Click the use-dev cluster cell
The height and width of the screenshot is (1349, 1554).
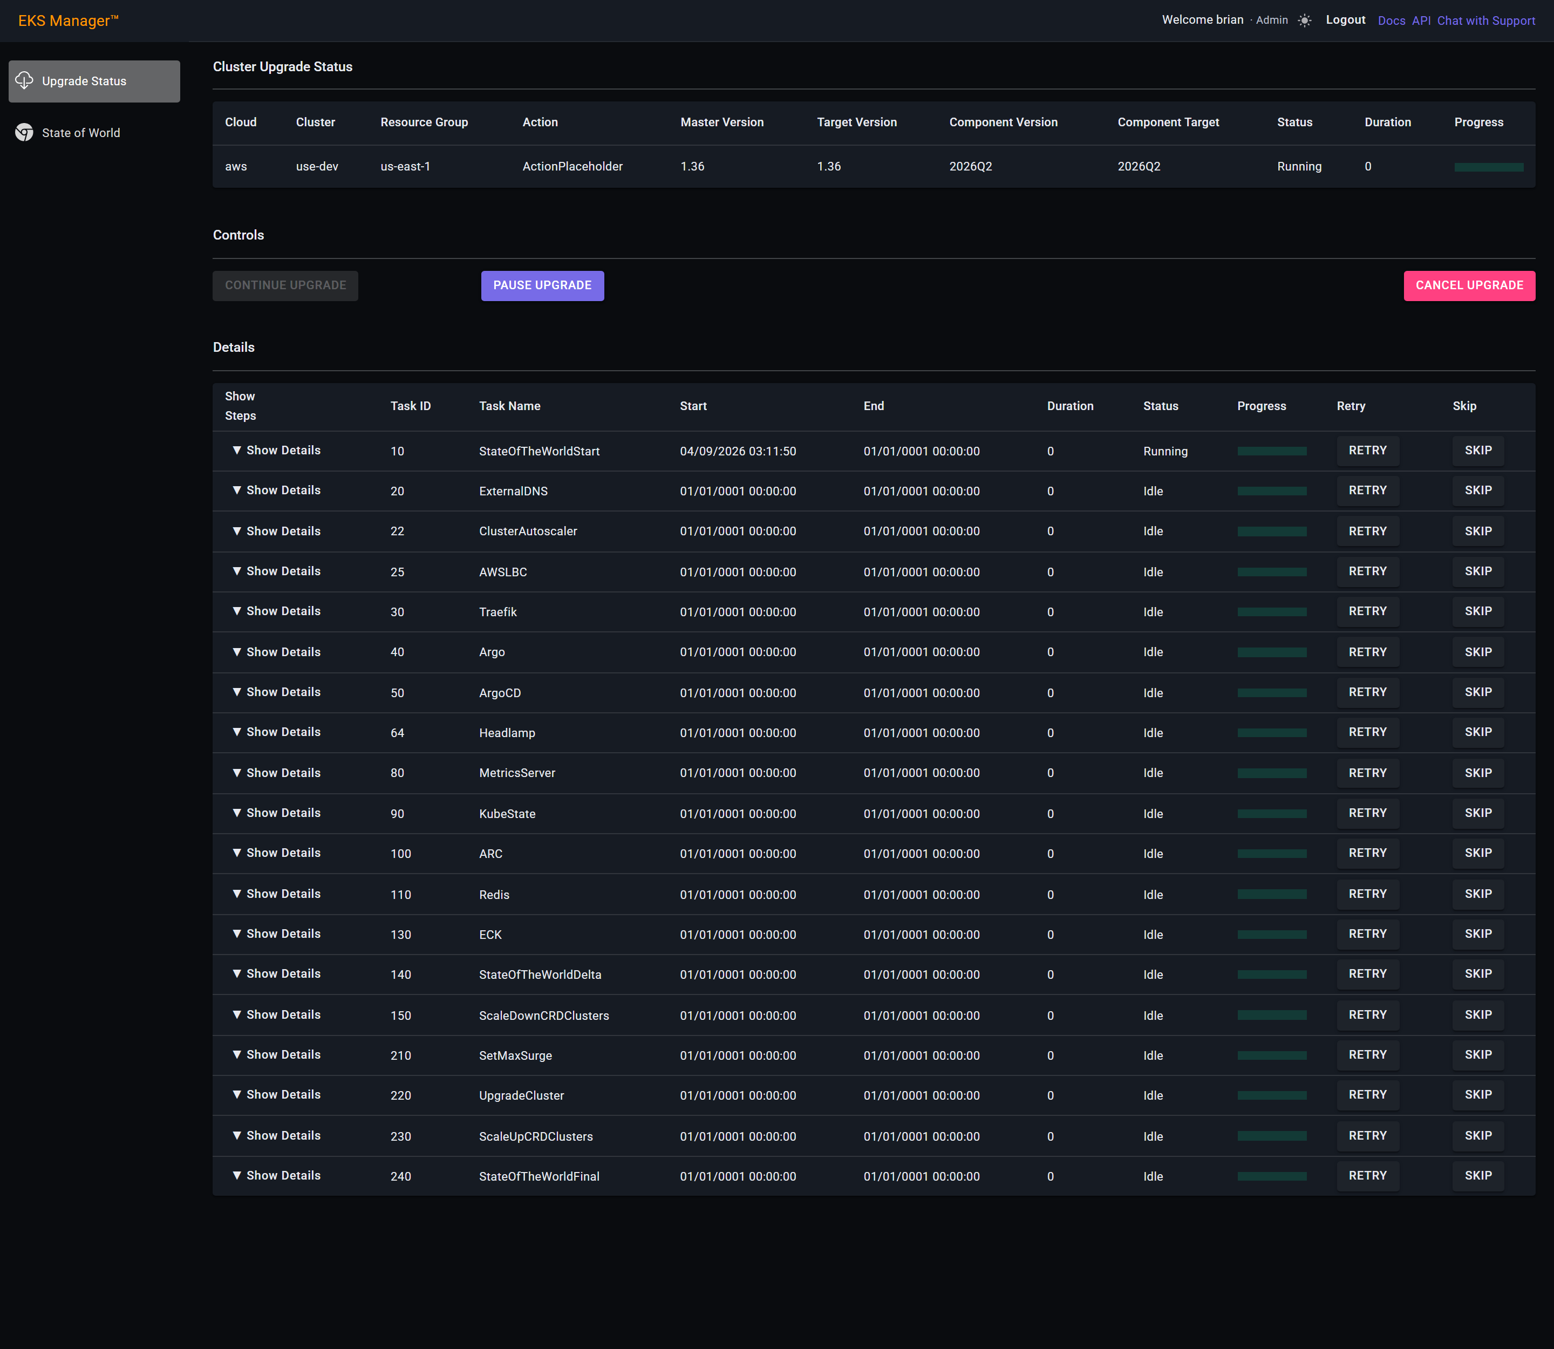pos(317,166)
